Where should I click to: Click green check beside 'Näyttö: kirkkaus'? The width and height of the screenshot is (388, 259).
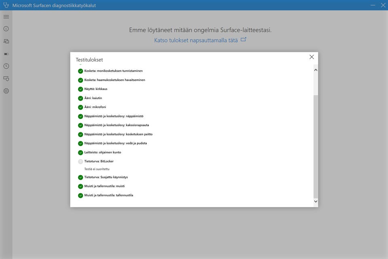coord(80,89)
